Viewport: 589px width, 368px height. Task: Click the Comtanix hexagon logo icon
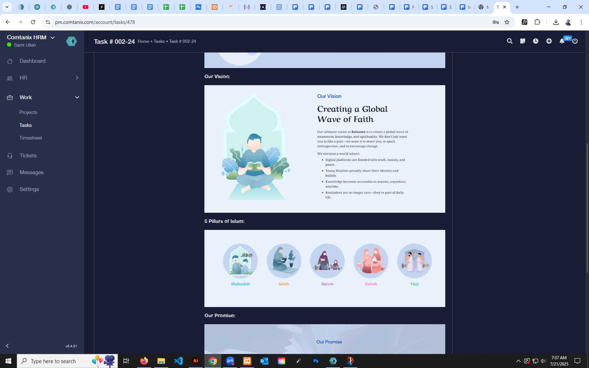pyautogui.click(x=72, y=41)
